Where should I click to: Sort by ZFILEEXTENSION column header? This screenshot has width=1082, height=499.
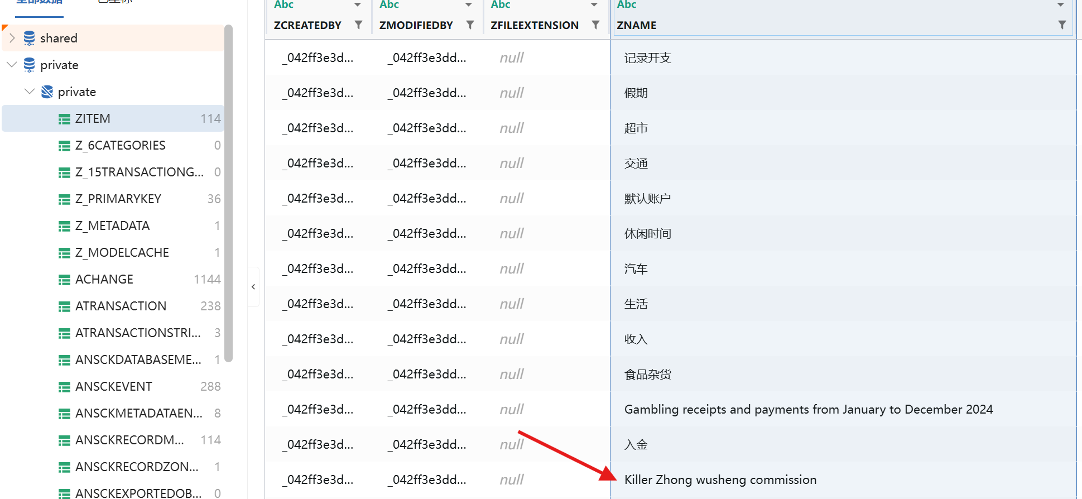(x=535, y=25)
